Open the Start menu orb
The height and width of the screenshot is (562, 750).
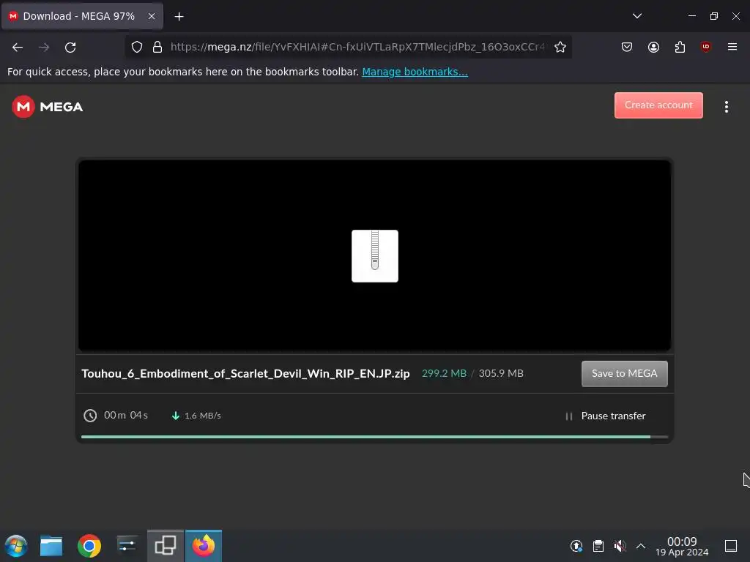pos(16,546)
